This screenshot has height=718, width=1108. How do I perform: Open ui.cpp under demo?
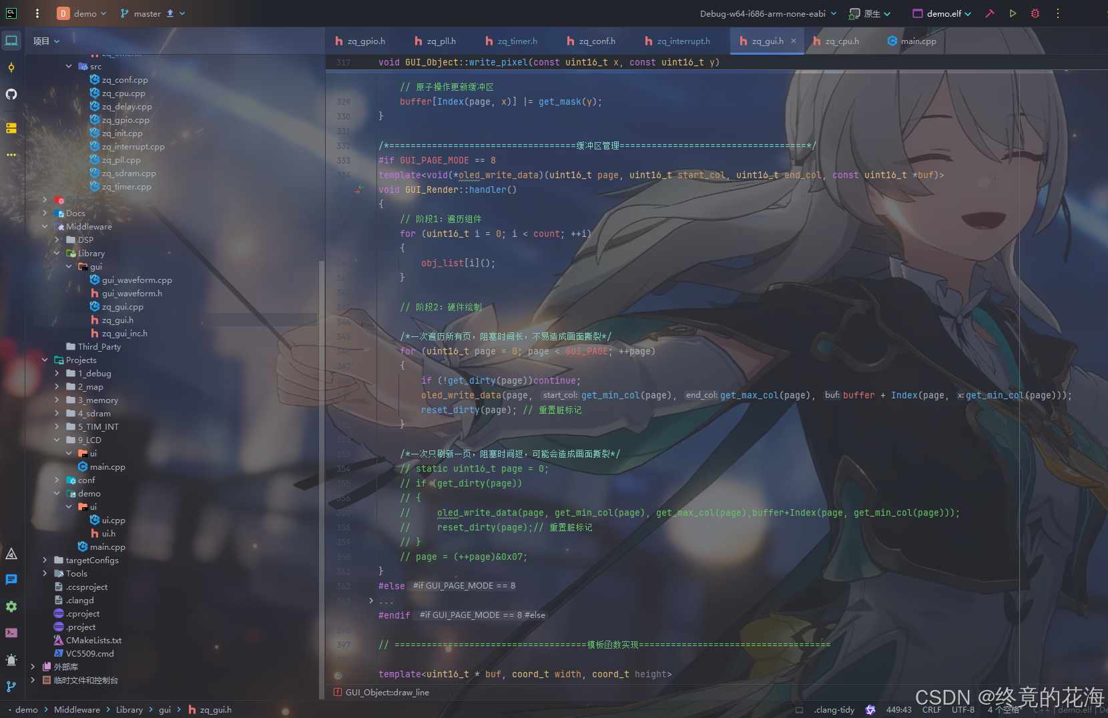point(113,520)
